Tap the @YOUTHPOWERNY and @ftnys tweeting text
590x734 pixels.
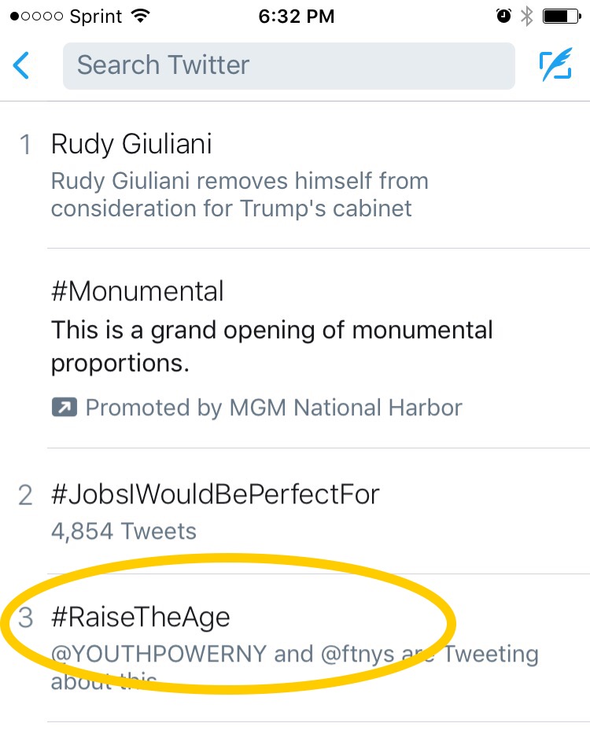(294, 655)
